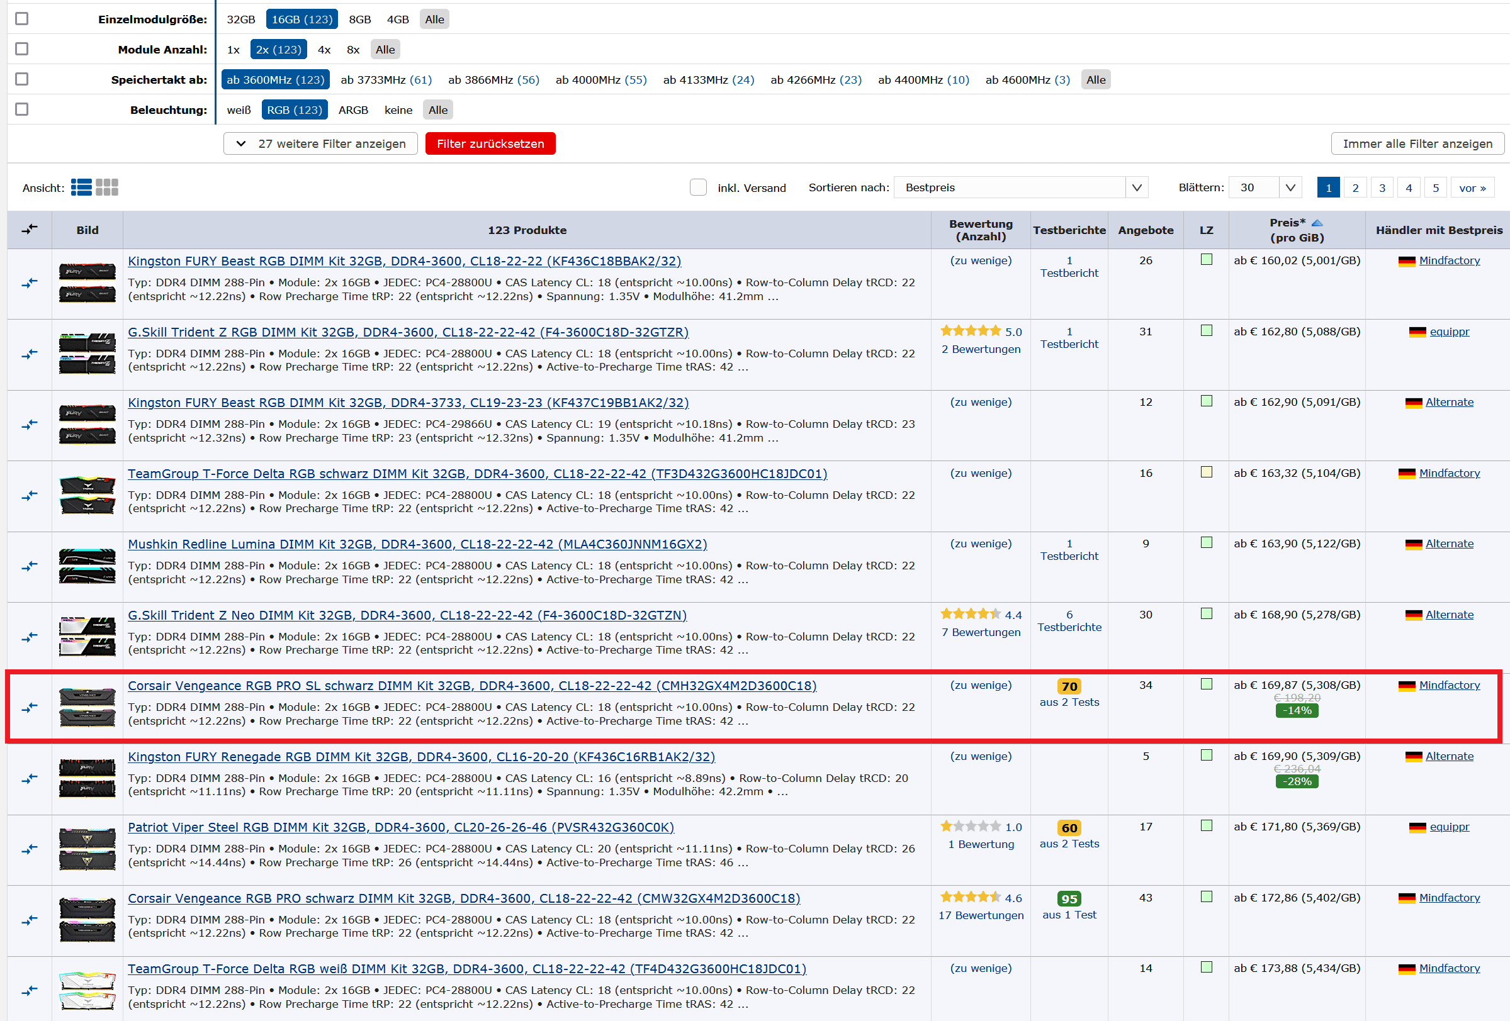The width and height of the screenshot is (1510, 1021).
Task: Select ab 4000MHz memory clock filter
Action: click(601, 80)
